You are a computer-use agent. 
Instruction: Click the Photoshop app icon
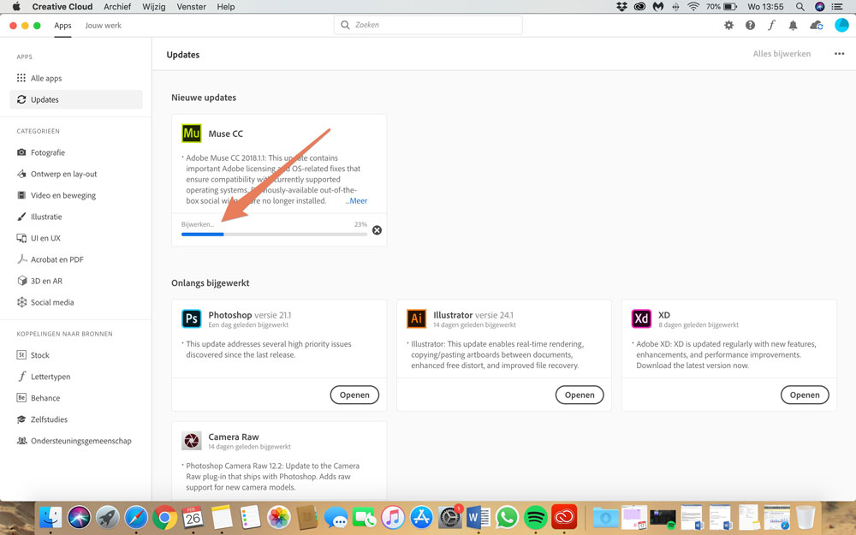(x=192, y=318)
